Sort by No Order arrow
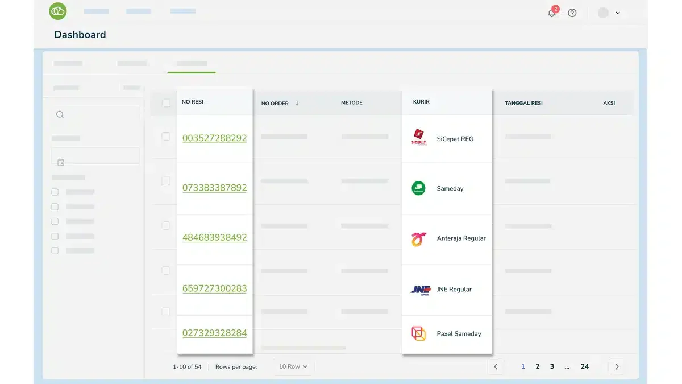 pyautogui.click(x=297, y=103)
